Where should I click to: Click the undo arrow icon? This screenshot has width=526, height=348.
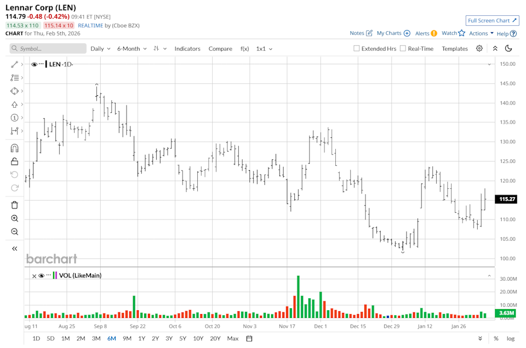tap(14, 175)
